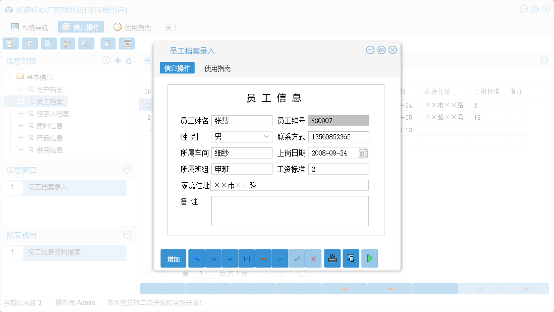The image size is (554, 312).
Task: Collapse the 报表输出 panel header arrow
Action: click(127, 235)
